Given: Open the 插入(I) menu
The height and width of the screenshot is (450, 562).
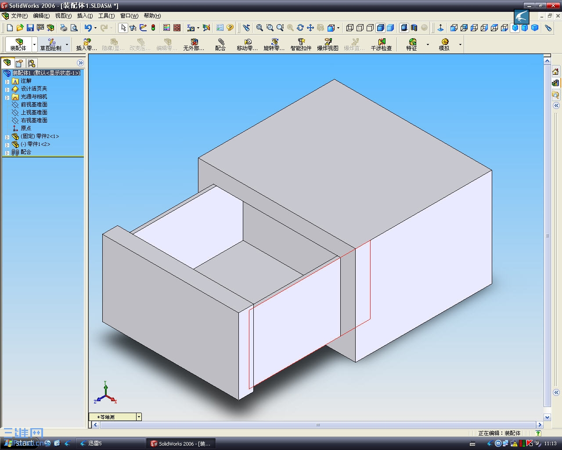Looking at the screenshot, I should (85, 16).
